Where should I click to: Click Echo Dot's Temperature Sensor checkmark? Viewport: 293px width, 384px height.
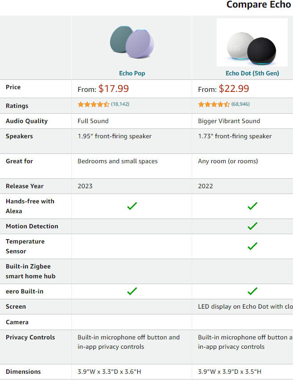click(252, 246)
